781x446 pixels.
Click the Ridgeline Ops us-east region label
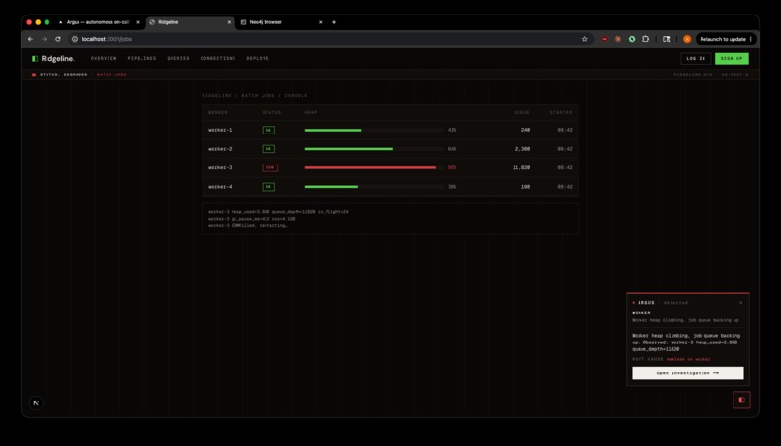[711, 74]
